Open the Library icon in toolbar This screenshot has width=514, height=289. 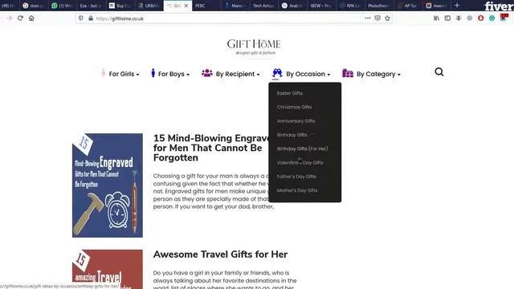pos(436,18)
